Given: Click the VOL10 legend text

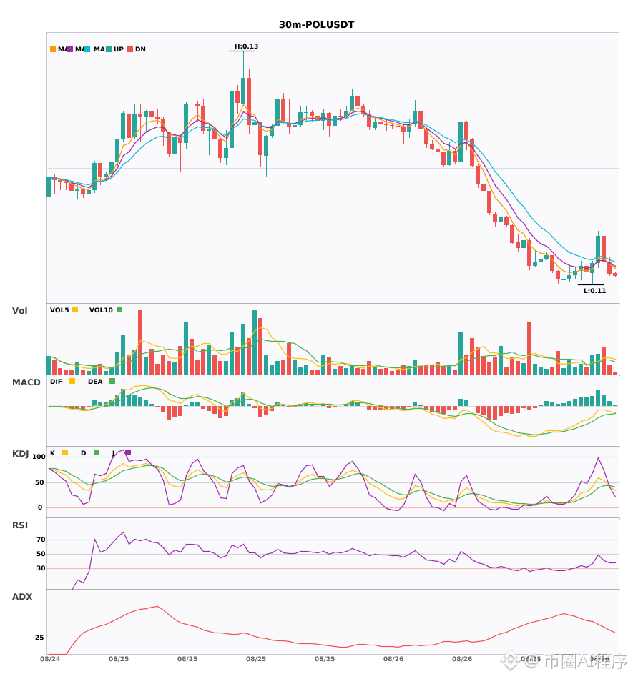Looking at the screenshot, I should pyautogui.click(x=101, y=310).
